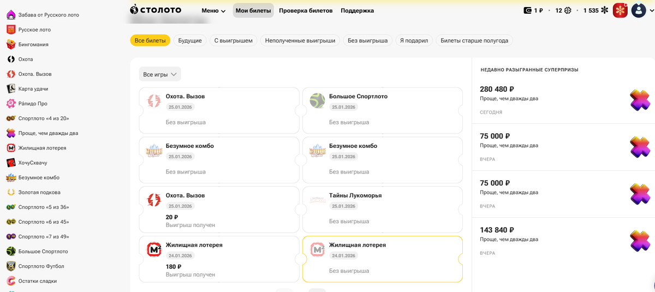Switch to Проверка билетов tab

pos(306,10)
